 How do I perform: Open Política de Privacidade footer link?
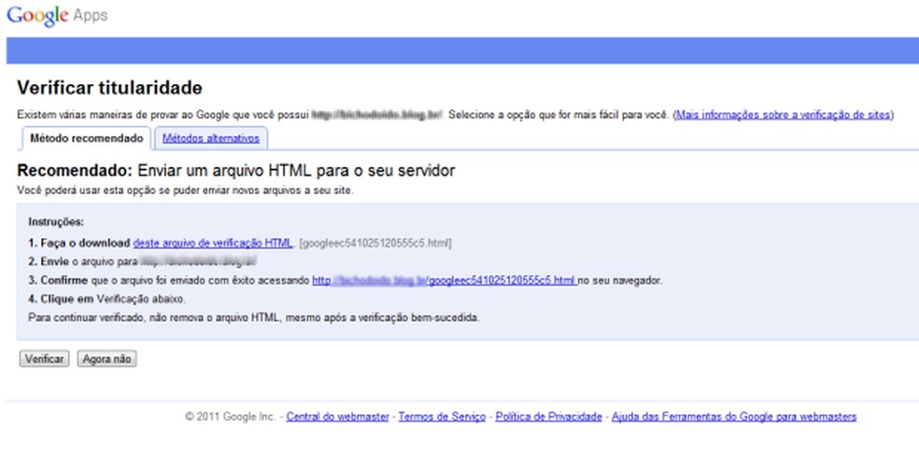pos(548,417)
